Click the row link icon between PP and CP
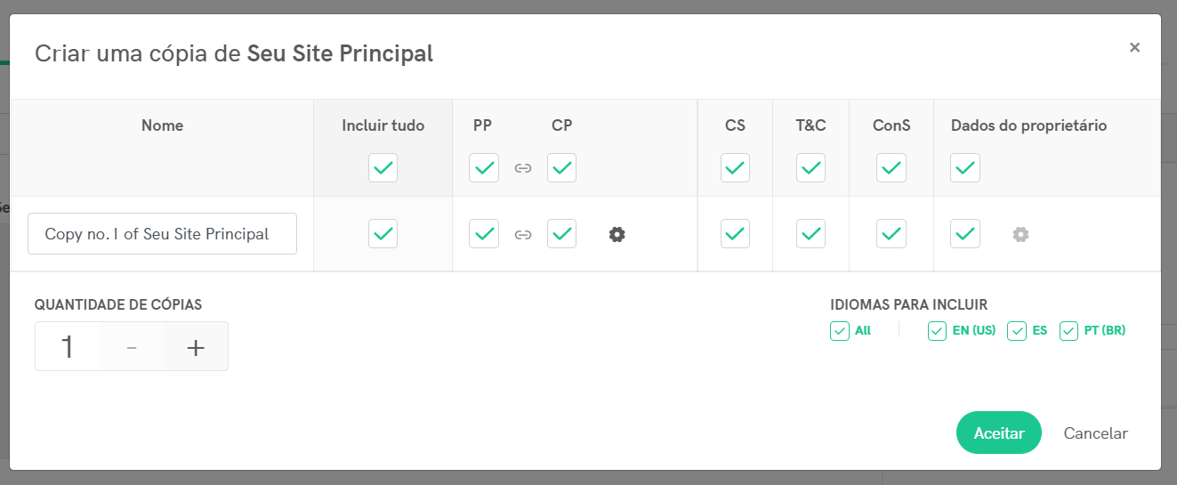This screenshot has width=1177, height=485. (523, 235)
